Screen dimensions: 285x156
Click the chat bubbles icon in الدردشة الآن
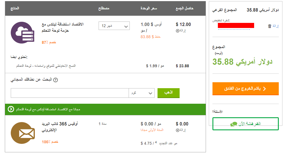[234, 124]
